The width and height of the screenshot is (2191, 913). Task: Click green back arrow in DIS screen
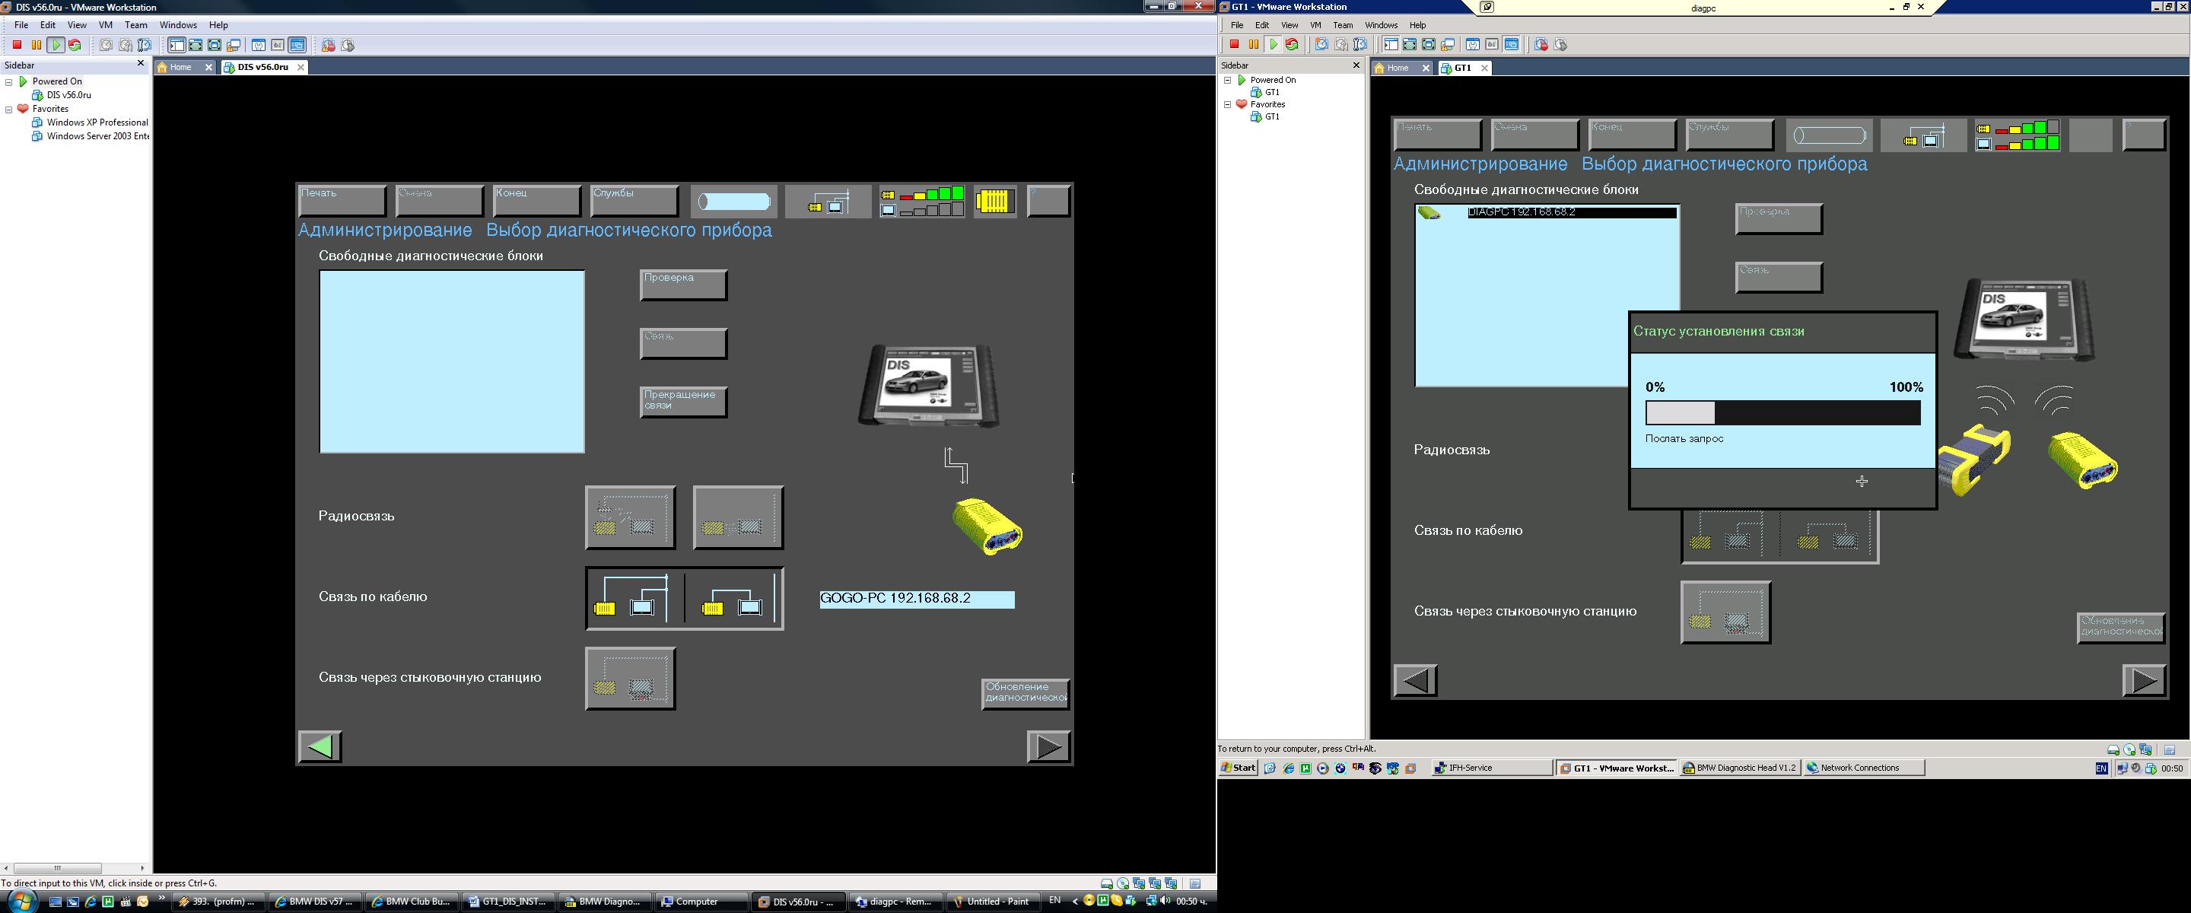pos(320,747)
